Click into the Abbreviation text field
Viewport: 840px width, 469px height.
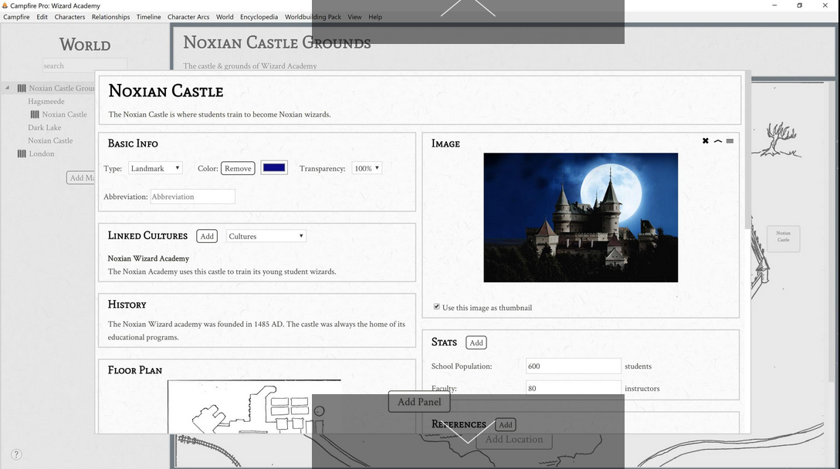pos(192,197)
